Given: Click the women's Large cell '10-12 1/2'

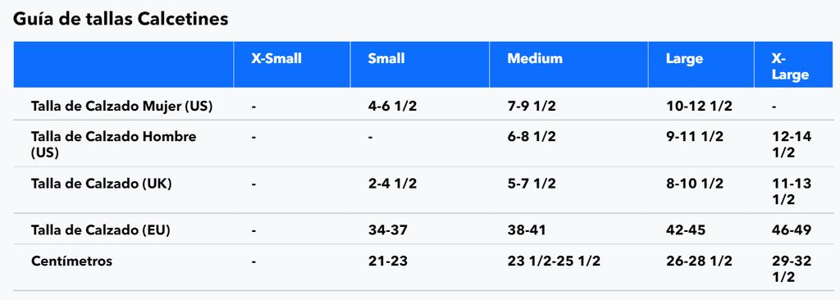Looking at the screenshot, I should pyautogui.click(x=699, y=106).
